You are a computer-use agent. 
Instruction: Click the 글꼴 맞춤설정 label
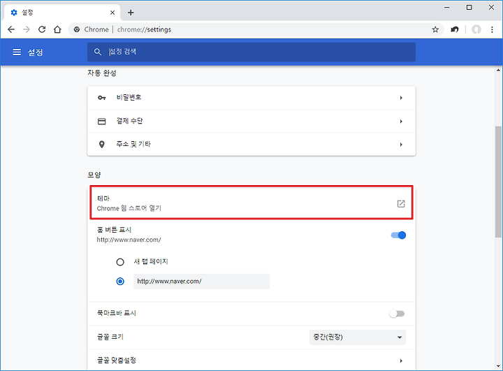[117, 361]
